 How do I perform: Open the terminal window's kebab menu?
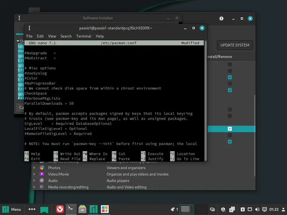(x=29, y=28)
